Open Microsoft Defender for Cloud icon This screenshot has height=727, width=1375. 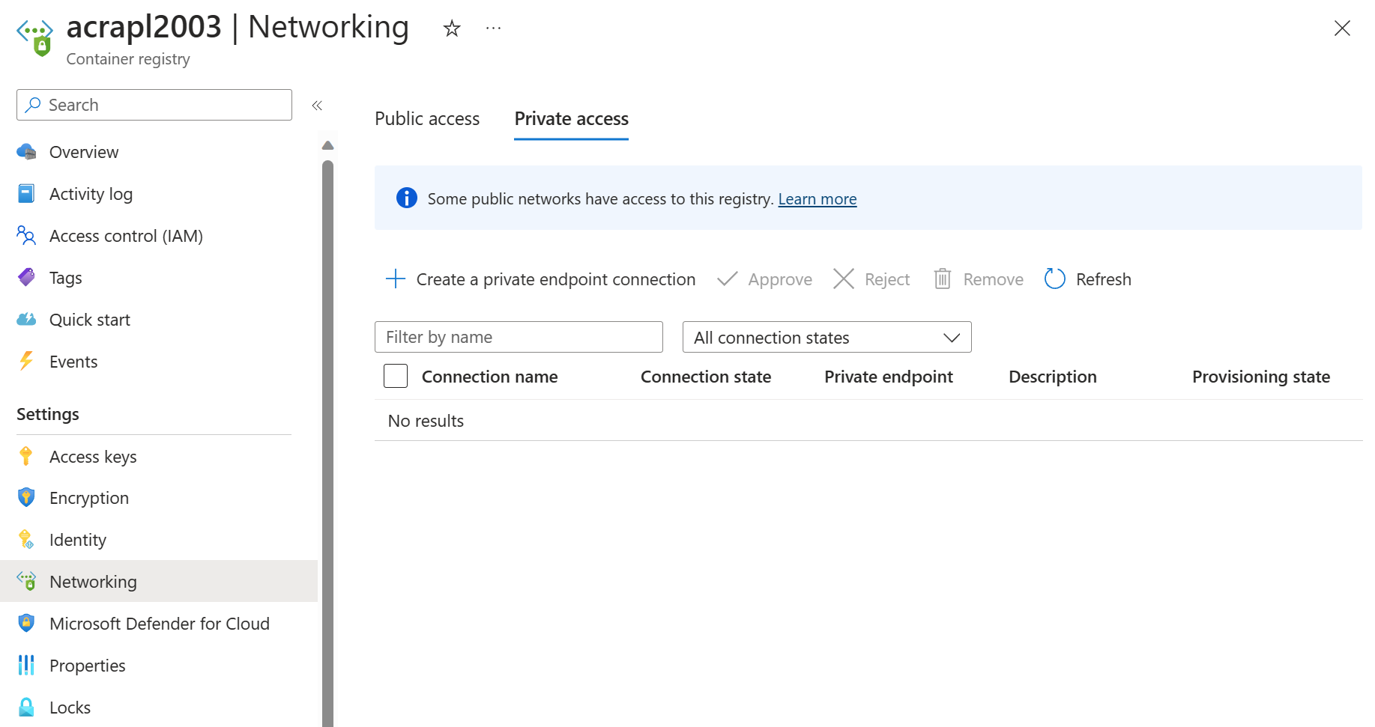tap(26, 623)
